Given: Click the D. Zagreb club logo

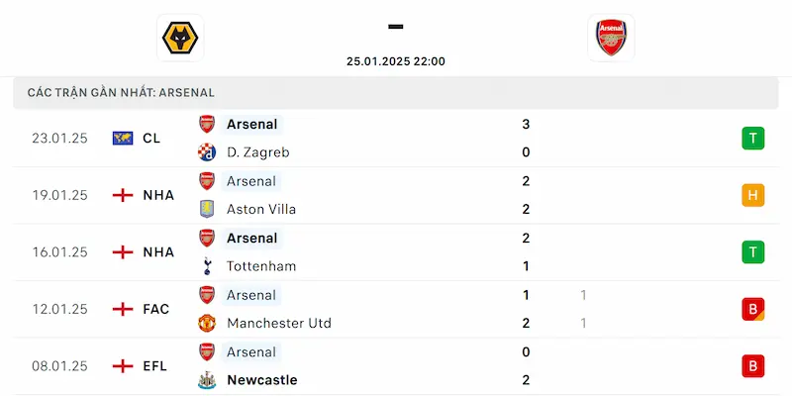Looking at the screenshot, I should point(207,152).
